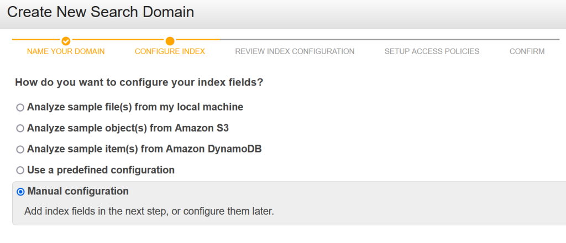Viewport: 566px width, 243px height.
Task: Click the 'Analyze sample object(s) from Amazon S3' text
Action: [x=128, y=128]
